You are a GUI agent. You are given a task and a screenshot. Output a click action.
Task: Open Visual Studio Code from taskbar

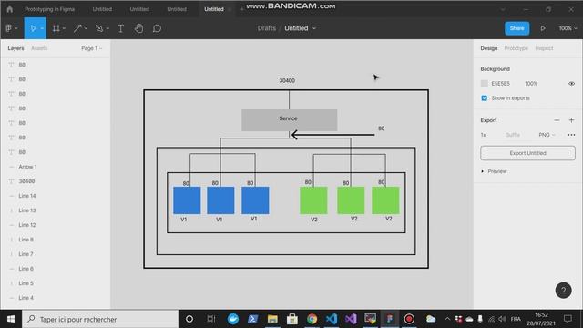[x=332, y=319]
